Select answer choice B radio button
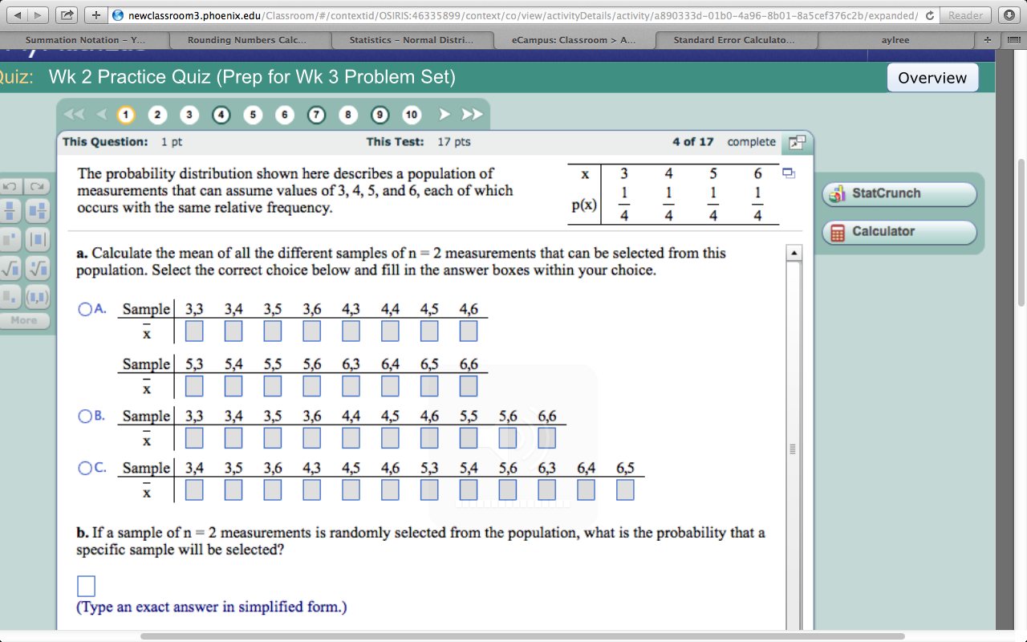The width and height of the screenshot is (1027, 642). click(x=85, y=416)
